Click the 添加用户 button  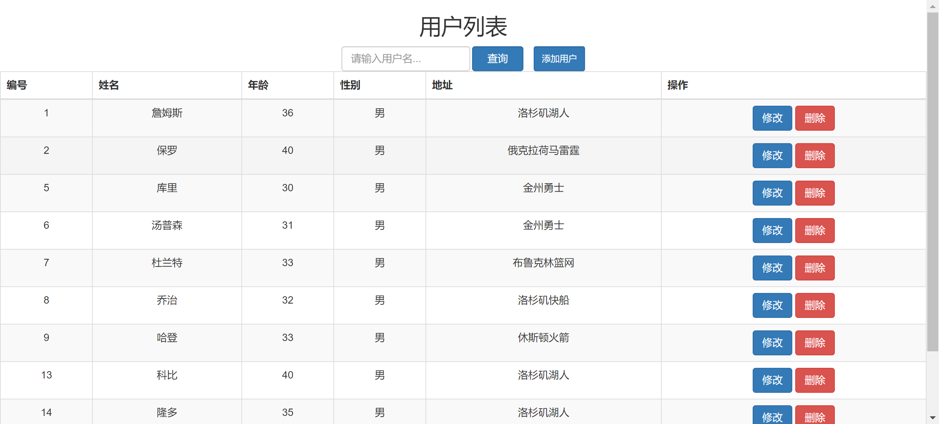point(559,59)
